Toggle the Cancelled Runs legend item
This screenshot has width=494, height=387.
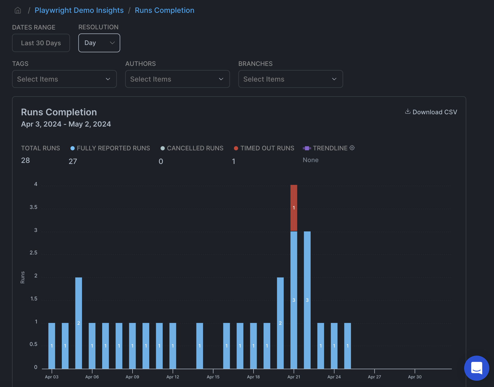point(192,148)
